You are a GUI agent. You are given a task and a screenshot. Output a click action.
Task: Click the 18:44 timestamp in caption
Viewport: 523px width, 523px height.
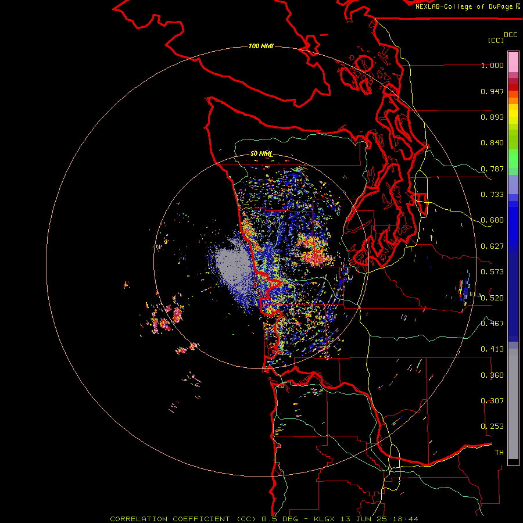pyautogui.click(x=405, y=519)
